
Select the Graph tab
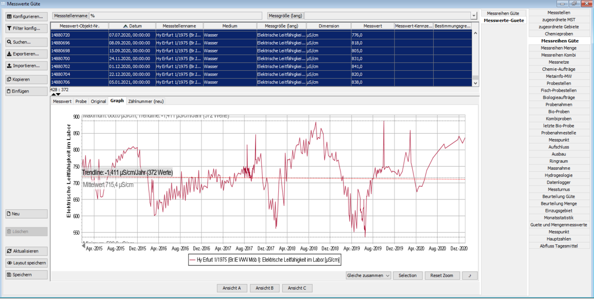click(x=117, y=100)
